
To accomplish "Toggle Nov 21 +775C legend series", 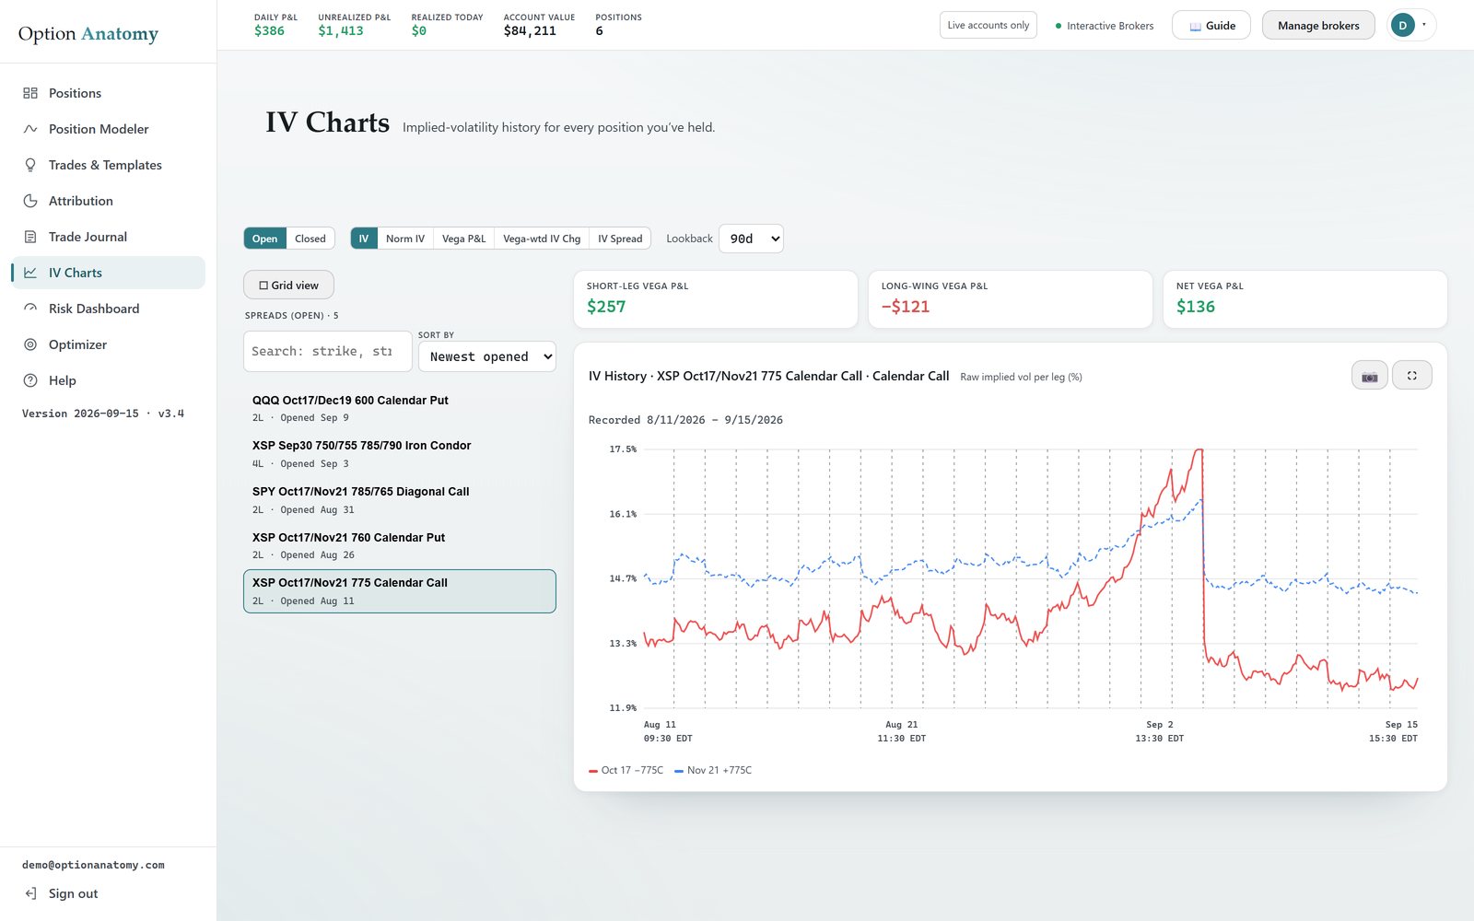I will click(x=713, y=770).
